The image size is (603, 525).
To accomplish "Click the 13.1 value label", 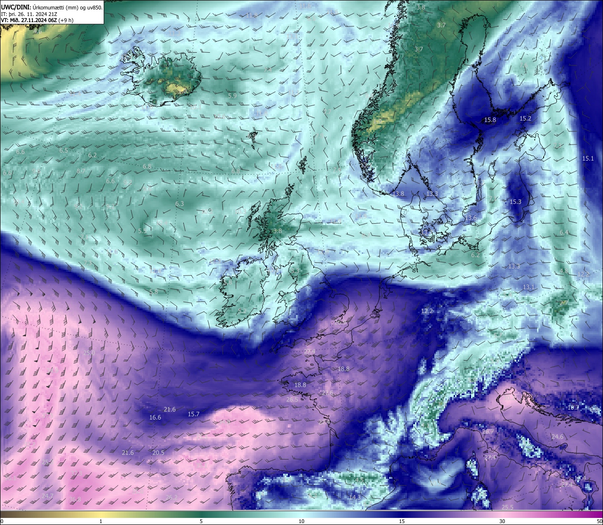I will coord(529,287).
